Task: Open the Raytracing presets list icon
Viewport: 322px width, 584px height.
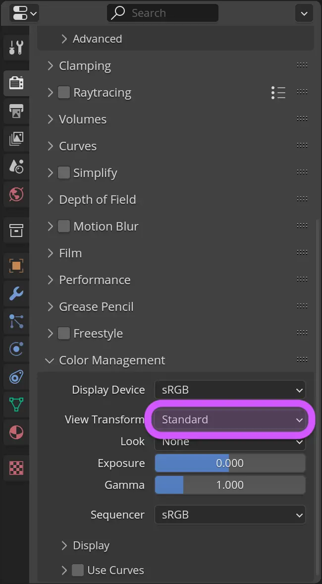Action: (278, 92)
